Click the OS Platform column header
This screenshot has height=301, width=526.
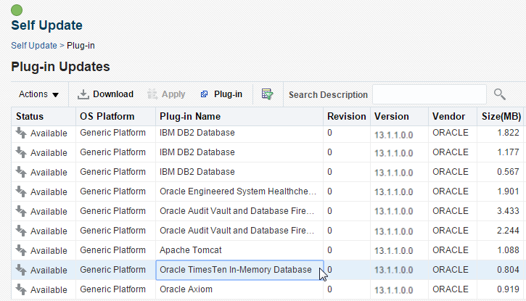[107, 116]
